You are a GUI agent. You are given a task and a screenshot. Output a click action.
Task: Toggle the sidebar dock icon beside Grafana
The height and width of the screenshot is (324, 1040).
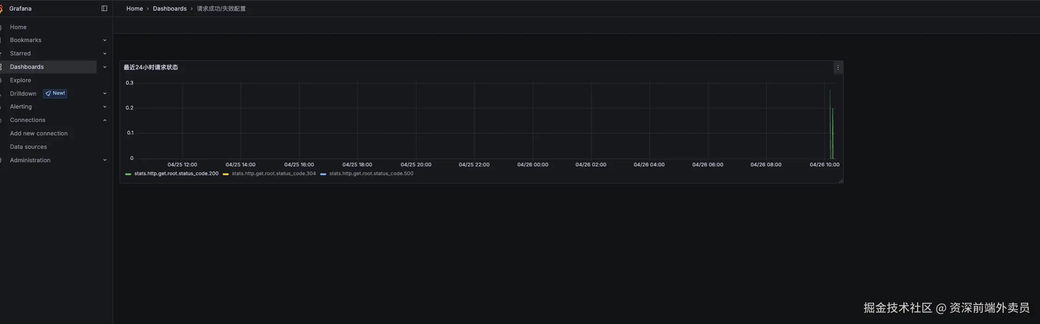104,8
